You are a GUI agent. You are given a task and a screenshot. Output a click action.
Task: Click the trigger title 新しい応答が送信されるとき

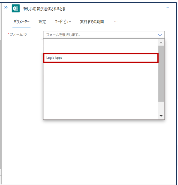coord(44,9)
